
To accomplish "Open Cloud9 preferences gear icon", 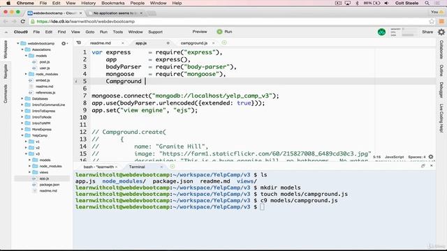I will (x=441, y=32).
